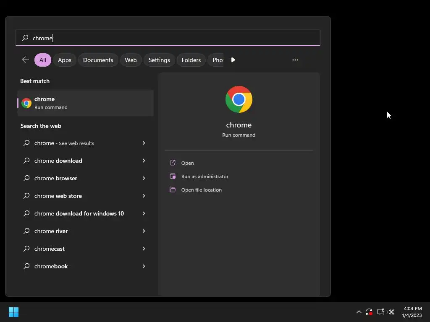Expand chrome browser suggestion chevron
Viewport: 430px width, 322px height.
[144, 178]
